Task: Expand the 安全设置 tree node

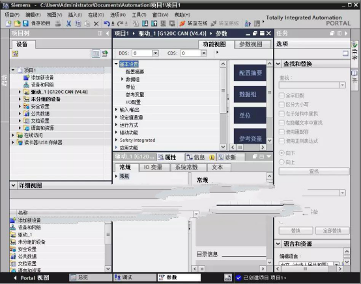Action: (x=20, y=107)
